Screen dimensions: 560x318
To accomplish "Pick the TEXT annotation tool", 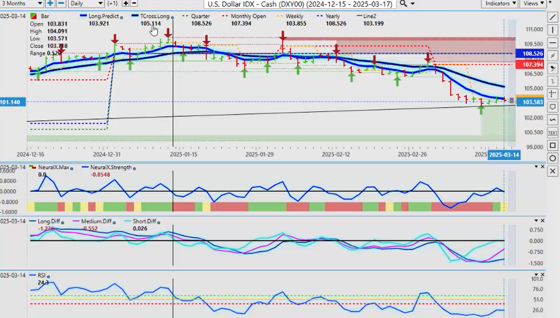I will 553,132.
